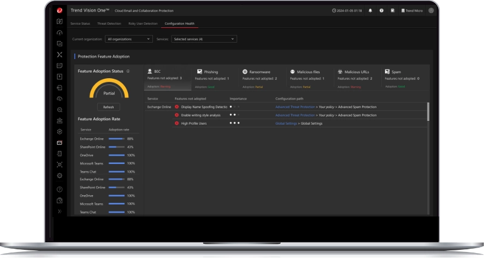Click red error icon for Enable writing style analysis
This screenshot has width=484, height=258.
coord(176,115)
